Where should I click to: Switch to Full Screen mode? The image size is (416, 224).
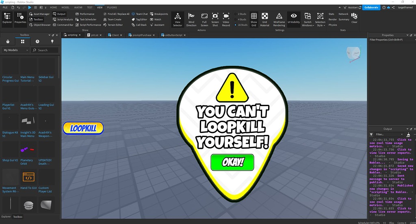(x=204, y=20)
